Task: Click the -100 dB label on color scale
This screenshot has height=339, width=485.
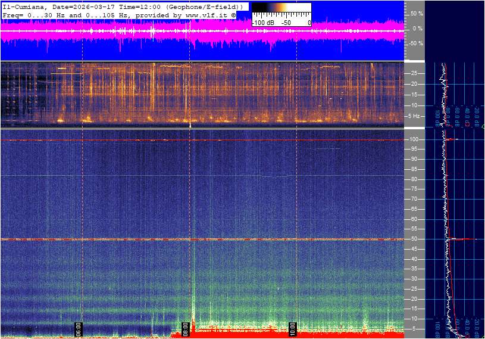Action: [x=262, y=23]
